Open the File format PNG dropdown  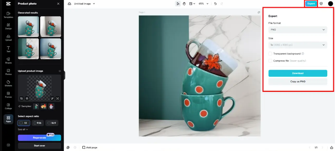(297, 30)
